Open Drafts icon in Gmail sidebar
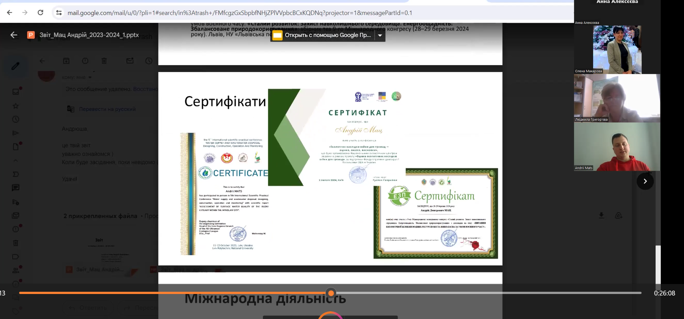Viewport: 684px width, 319px height. click(x=15, y=146)
